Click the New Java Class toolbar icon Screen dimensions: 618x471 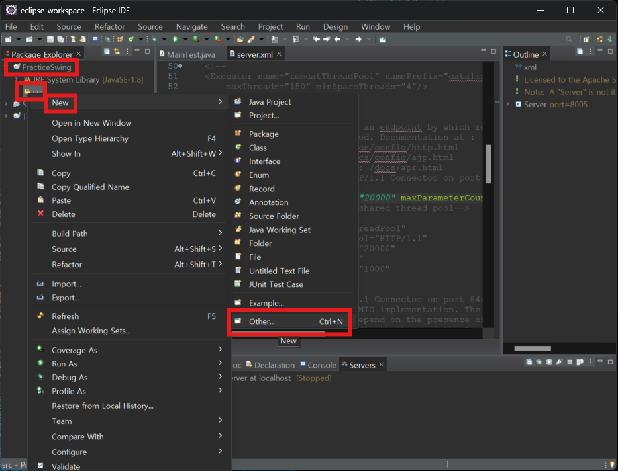click(131, 39)
